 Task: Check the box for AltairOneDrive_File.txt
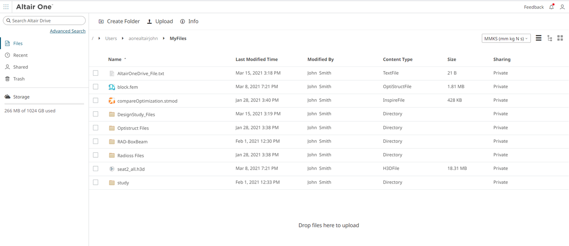click(x=96, y=73)
